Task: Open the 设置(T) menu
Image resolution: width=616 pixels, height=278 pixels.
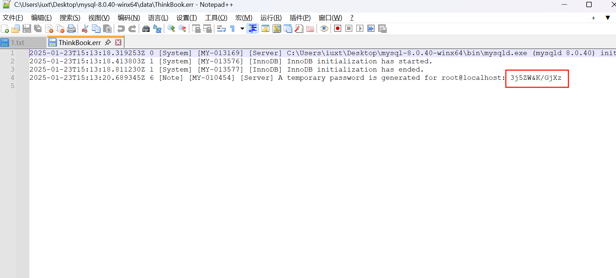Action: pyautogui.click(x=187, y=18)
